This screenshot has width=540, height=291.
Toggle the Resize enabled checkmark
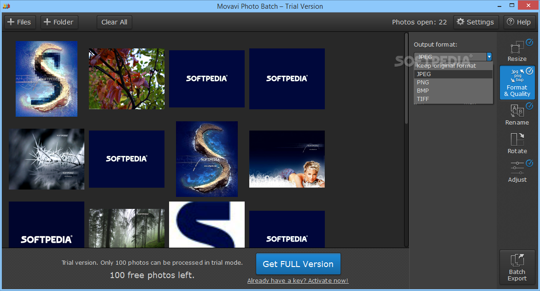pos(530,42)
